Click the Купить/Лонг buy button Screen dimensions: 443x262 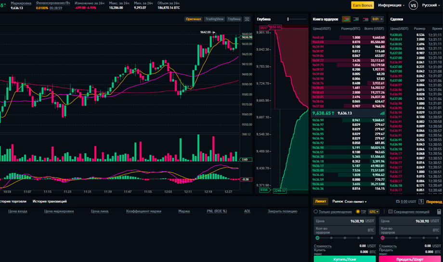click(x=344, y=259)
